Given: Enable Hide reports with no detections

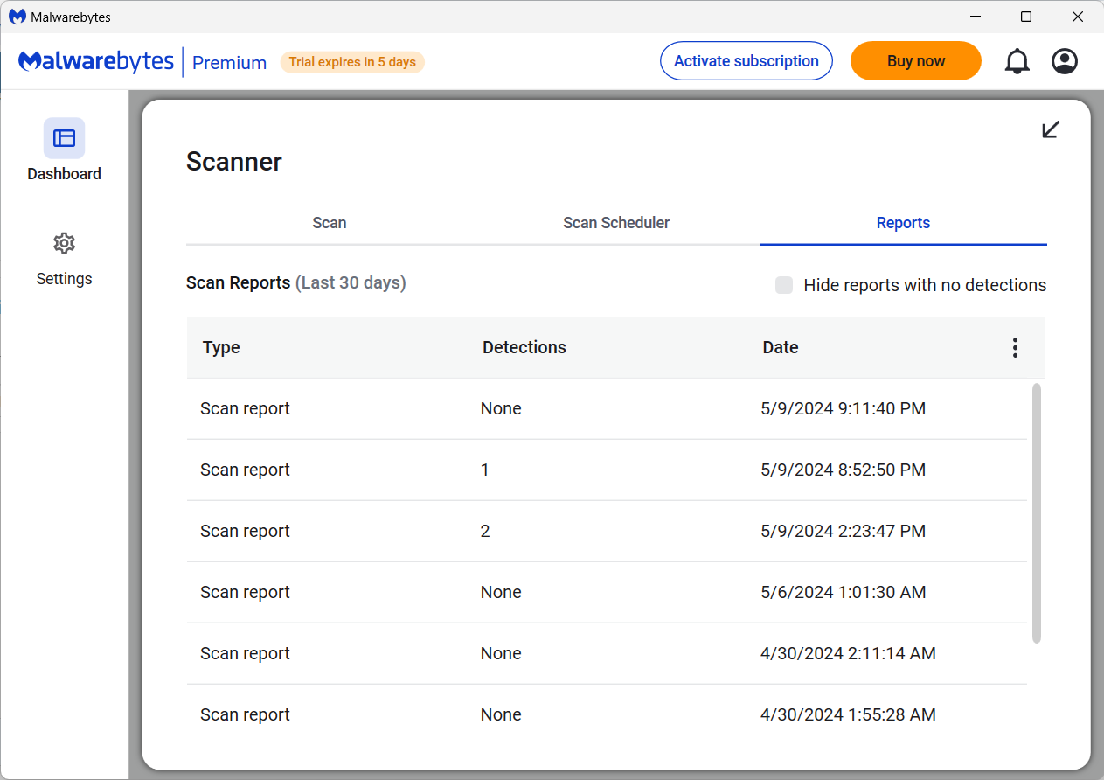Looking at the screenshot, I should pos(784,285).
